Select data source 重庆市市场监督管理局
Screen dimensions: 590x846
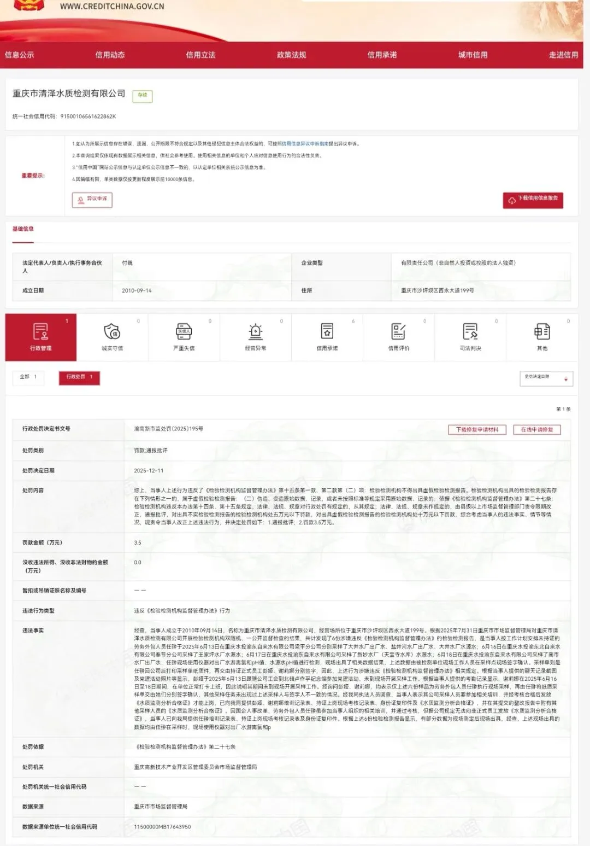pos(161,807)
